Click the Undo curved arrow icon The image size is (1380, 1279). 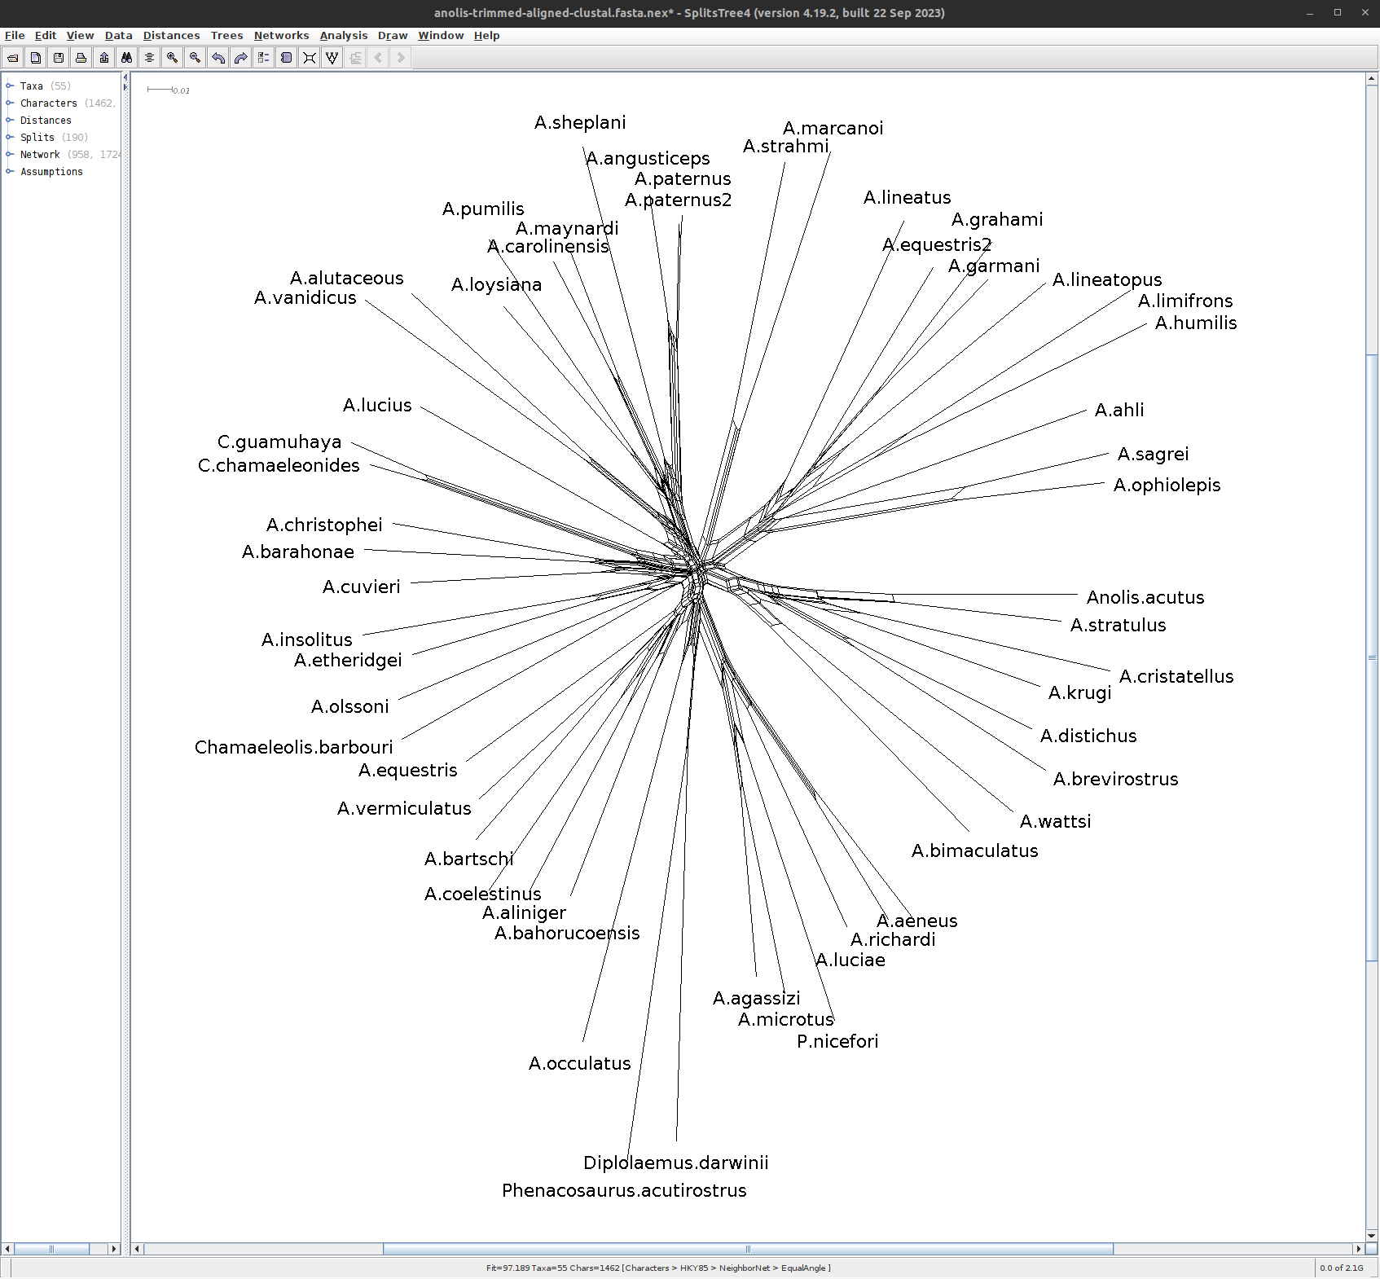click(218, 58)
